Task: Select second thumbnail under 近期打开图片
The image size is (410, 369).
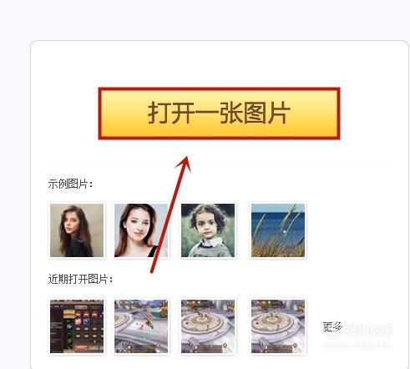Action: click(141, 326)
